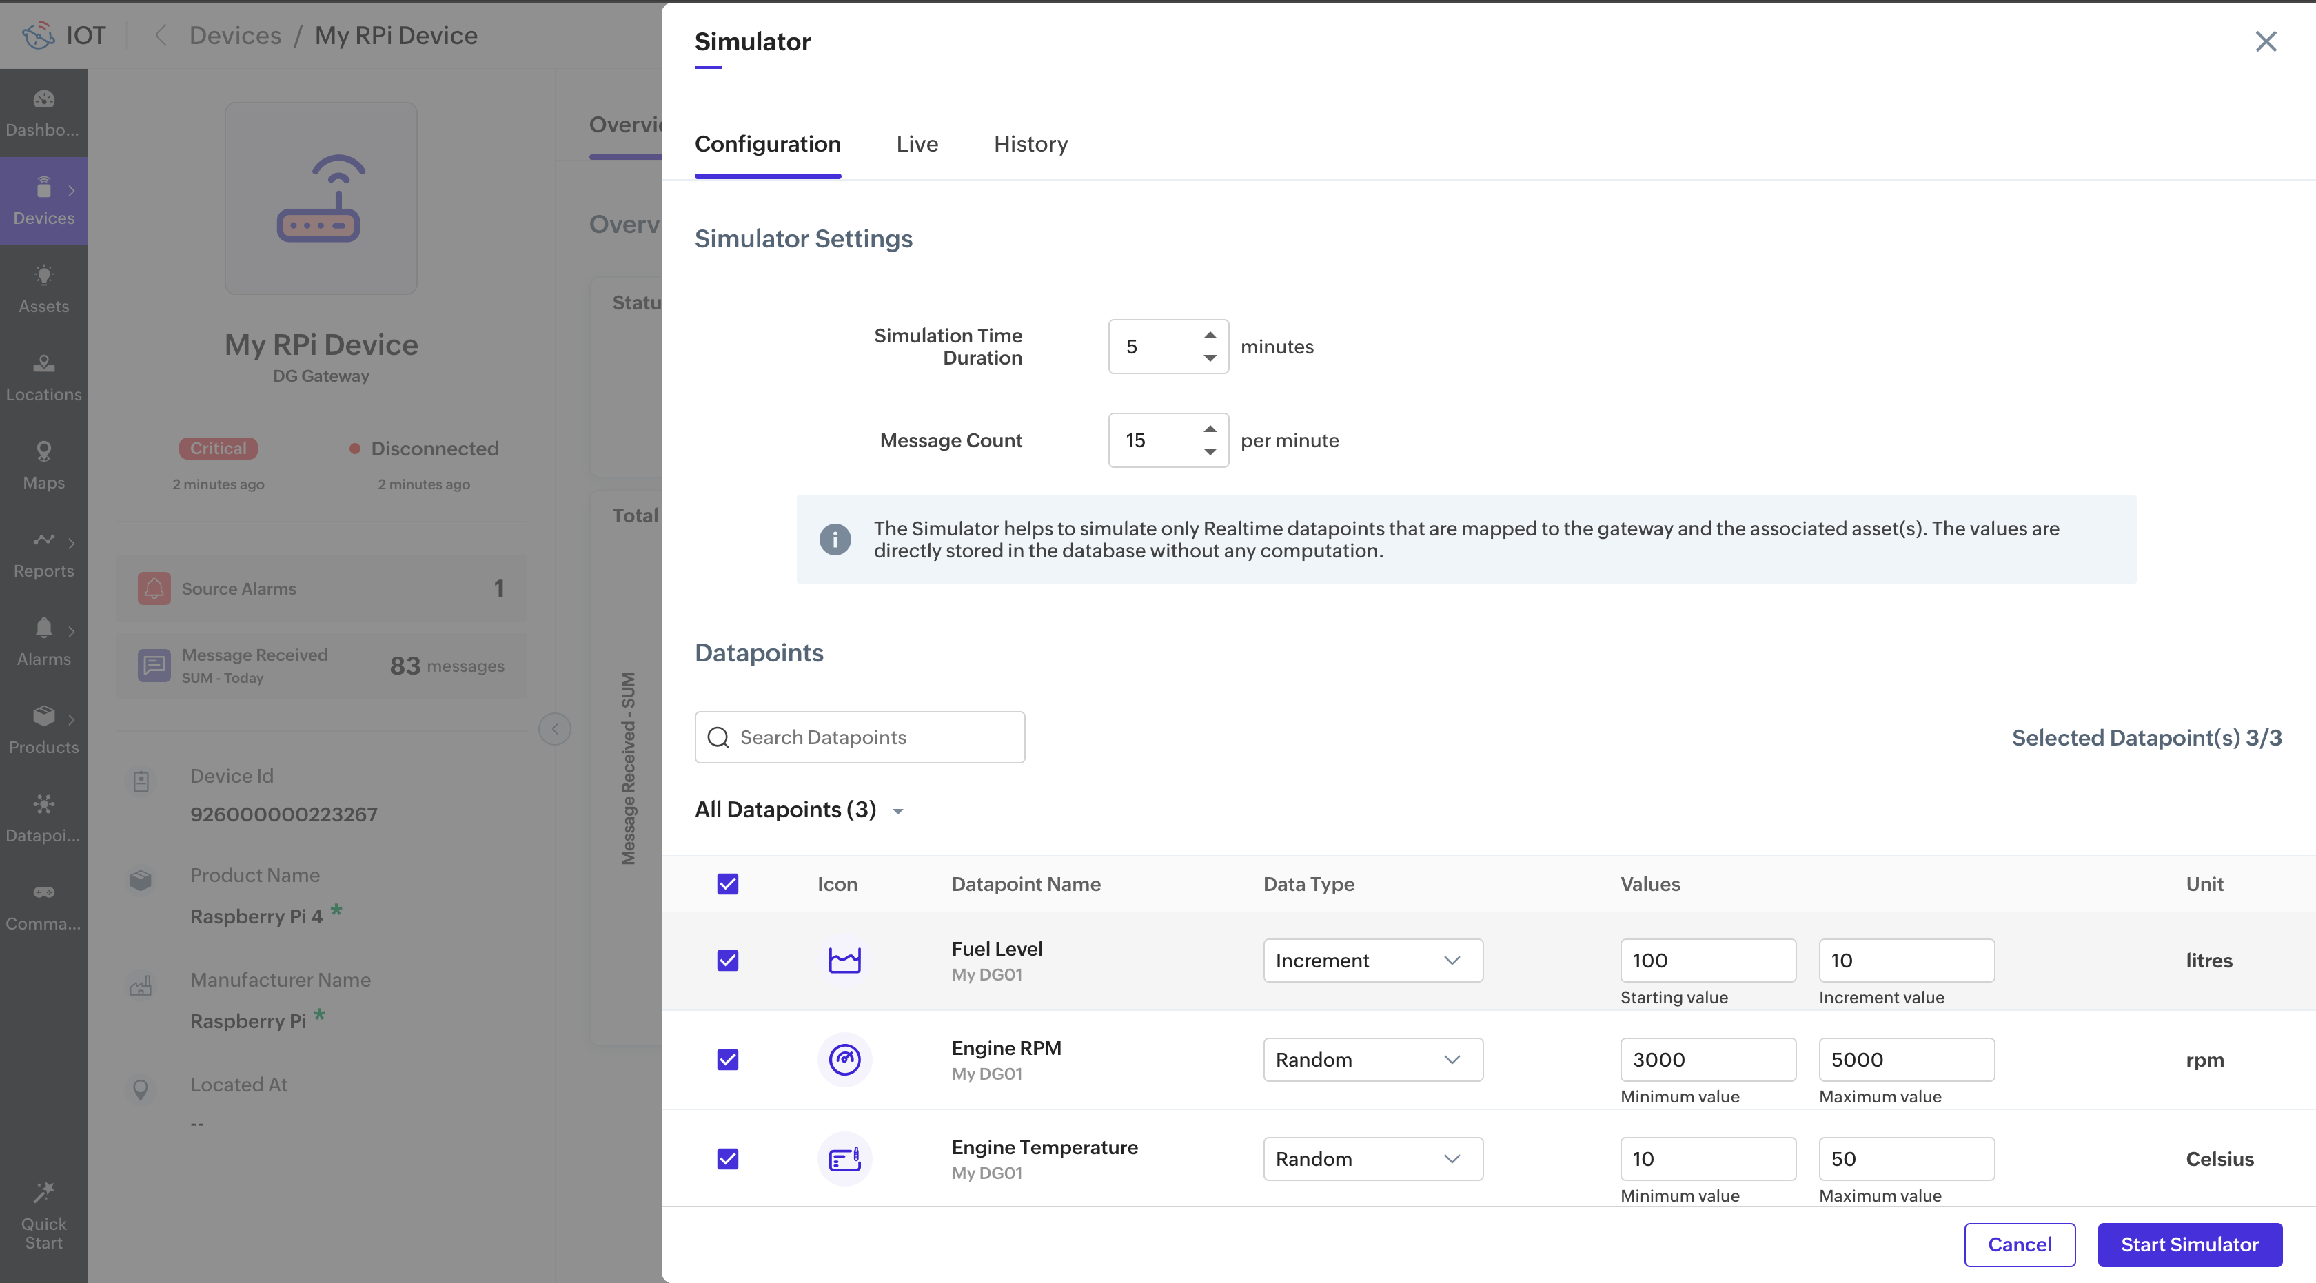Toggle the select-all datapoints header checkbox
This screenshot has height=1283, width=2316.
click(727, 884)
